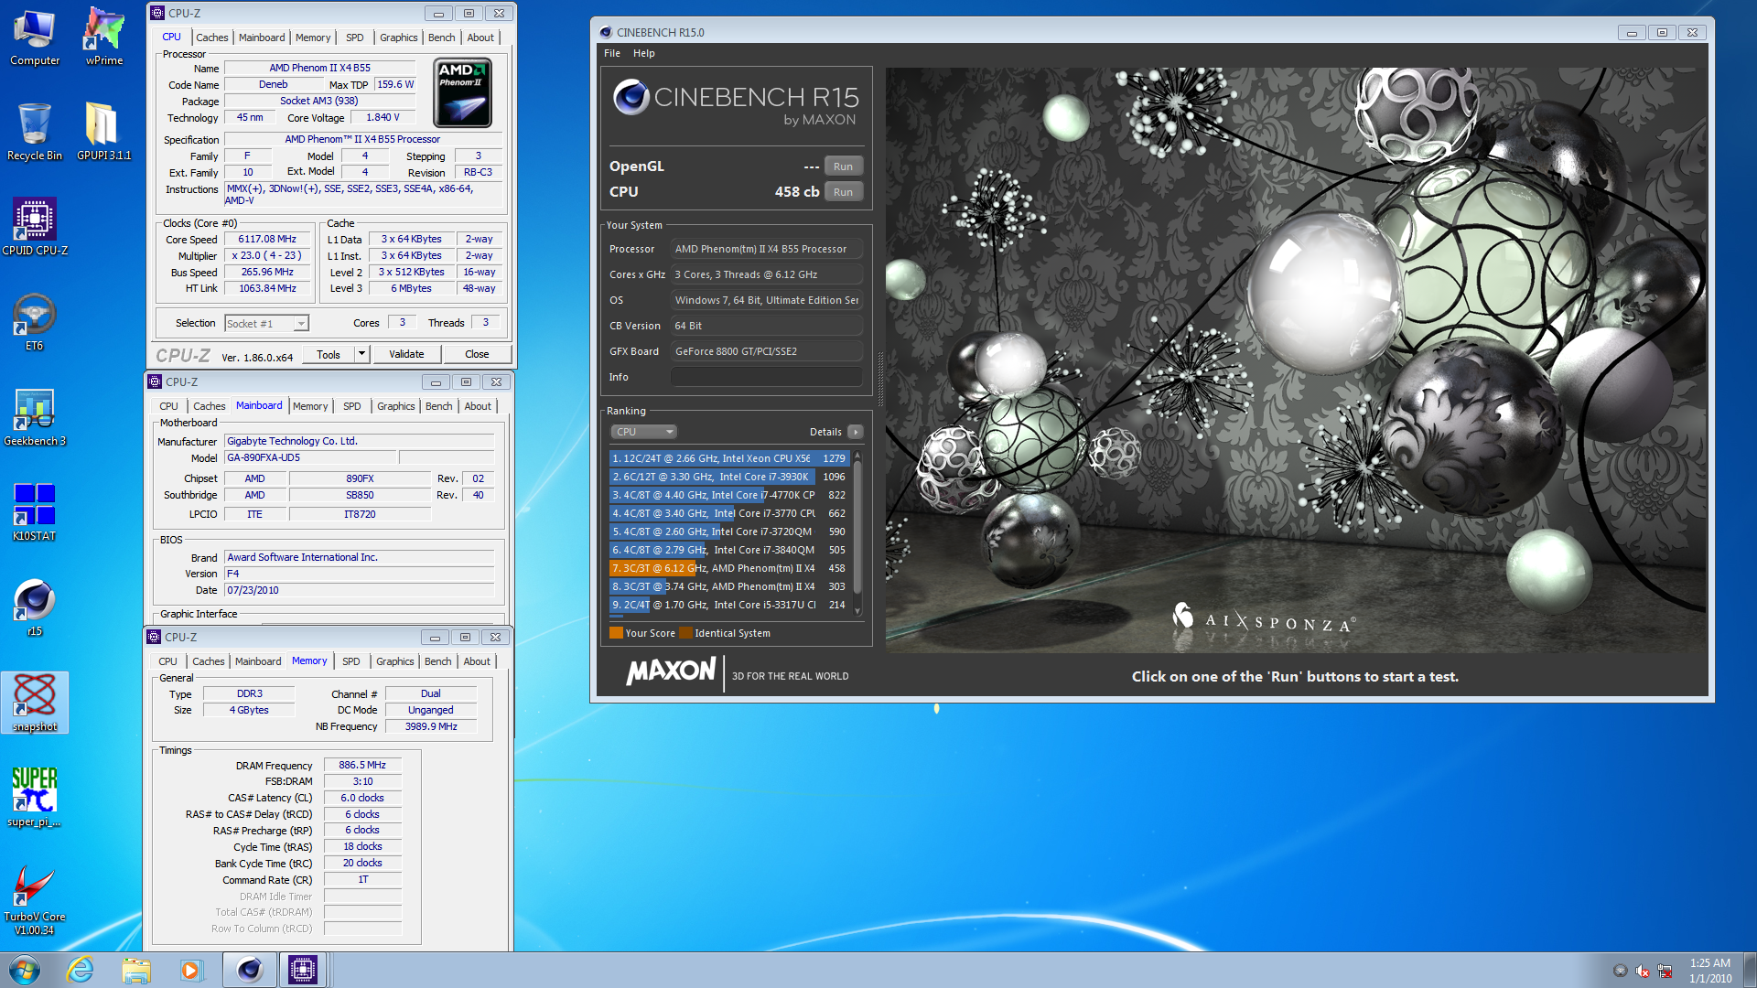Switch to Caches tab in top CPU-Z window
Screen dimensions: 1757x988
point(211,38)
